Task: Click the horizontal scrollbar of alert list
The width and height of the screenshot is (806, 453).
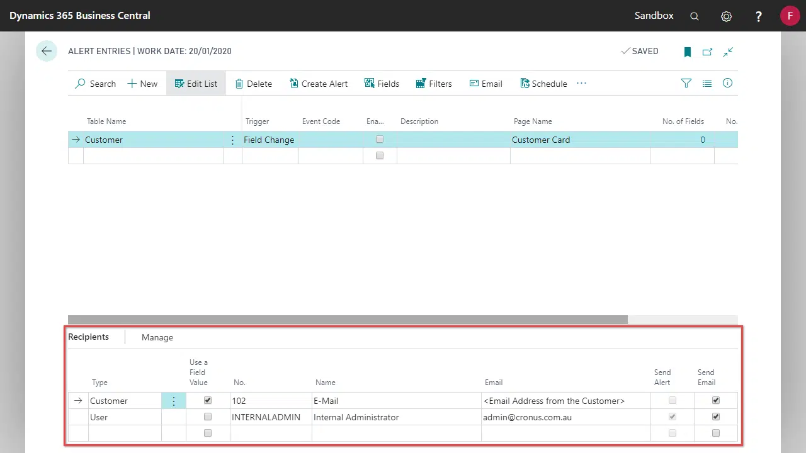Action: 348,320
